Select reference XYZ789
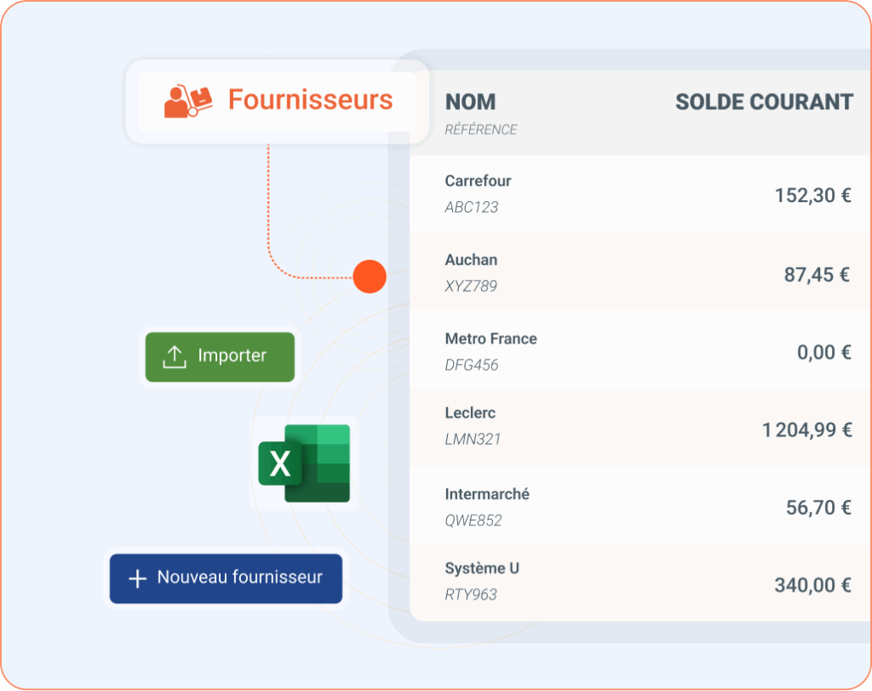 [x=471, y=286]
